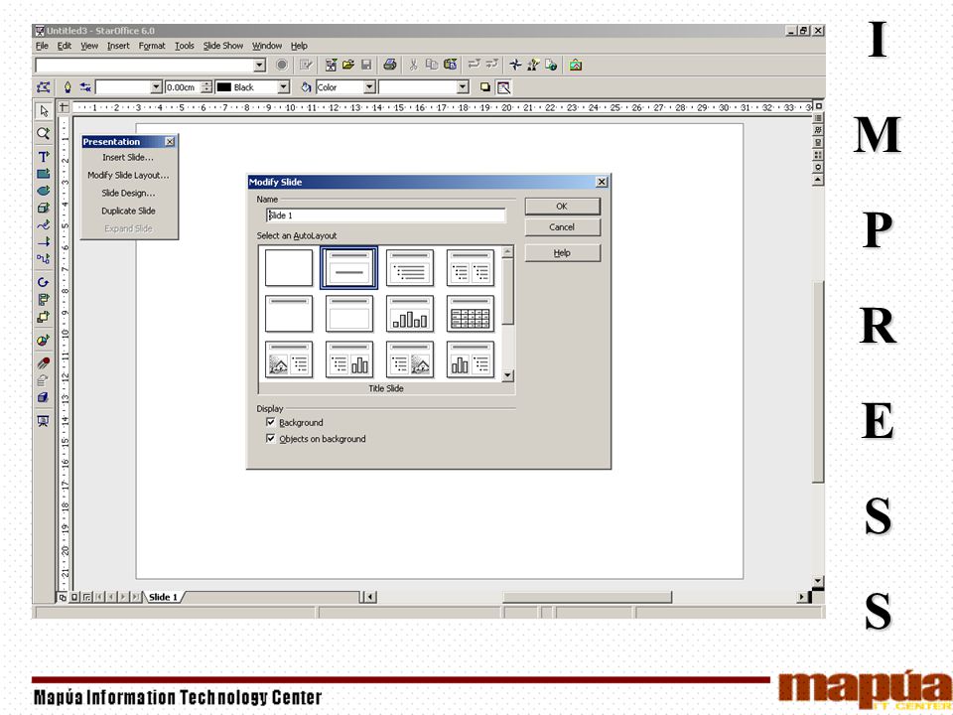Open the Format menu
The width and height of the screenshot is (953, 715).
pos(151,46)
